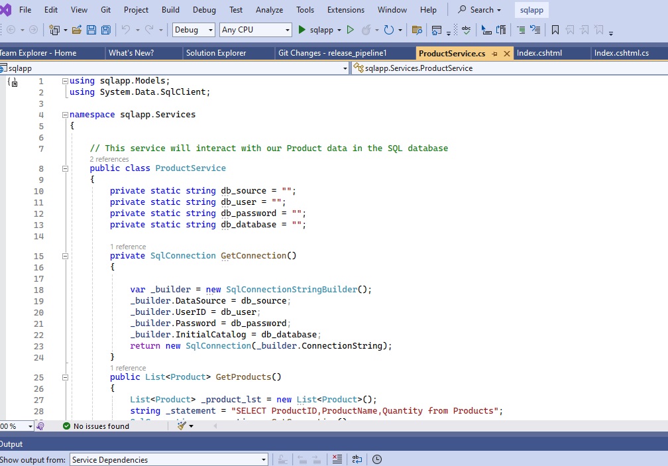Expand the Undo history dropdown arrow
Screen dimensions: 668x466
tap(137, 30)
